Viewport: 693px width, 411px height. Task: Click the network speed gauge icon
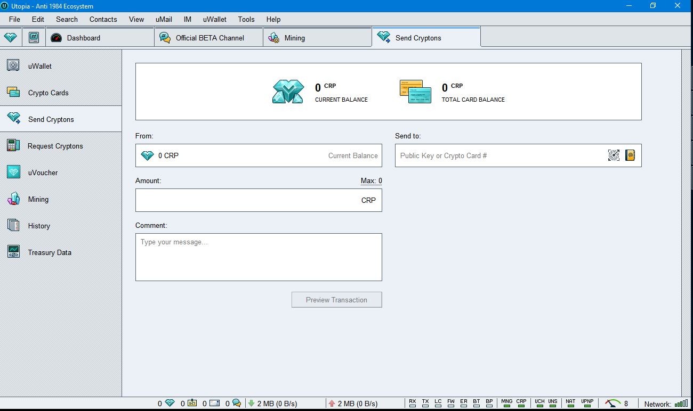(x=613, y=404)
